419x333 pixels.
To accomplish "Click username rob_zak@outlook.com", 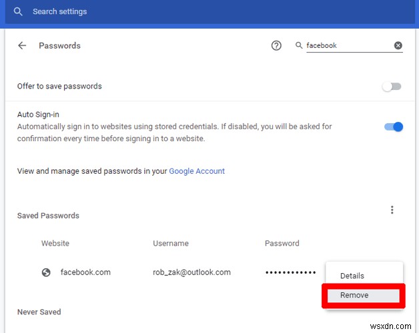I will [x=191, y=272].
